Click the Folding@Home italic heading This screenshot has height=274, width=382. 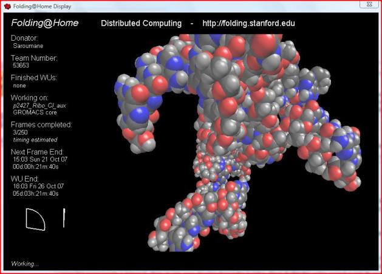pyautogui.click(x=44, y=23)
